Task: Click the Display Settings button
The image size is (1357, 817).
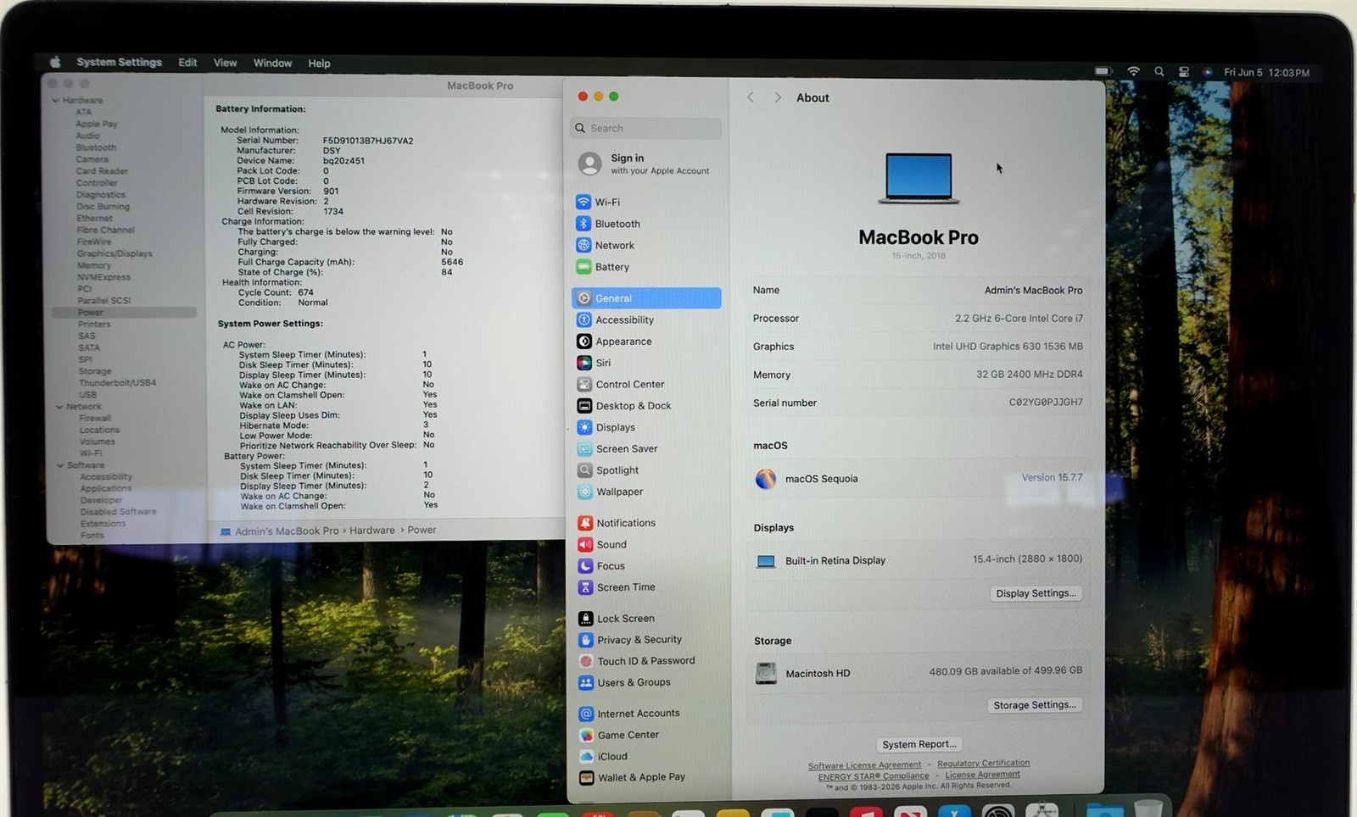Action: tap(1036, 593)
